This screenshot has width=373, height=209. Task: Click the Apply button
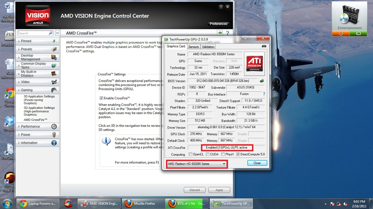(x=219, y=190)
